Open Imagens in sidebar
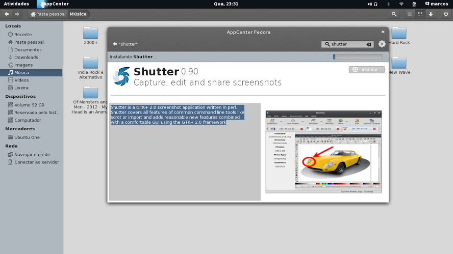 point(31,65)
